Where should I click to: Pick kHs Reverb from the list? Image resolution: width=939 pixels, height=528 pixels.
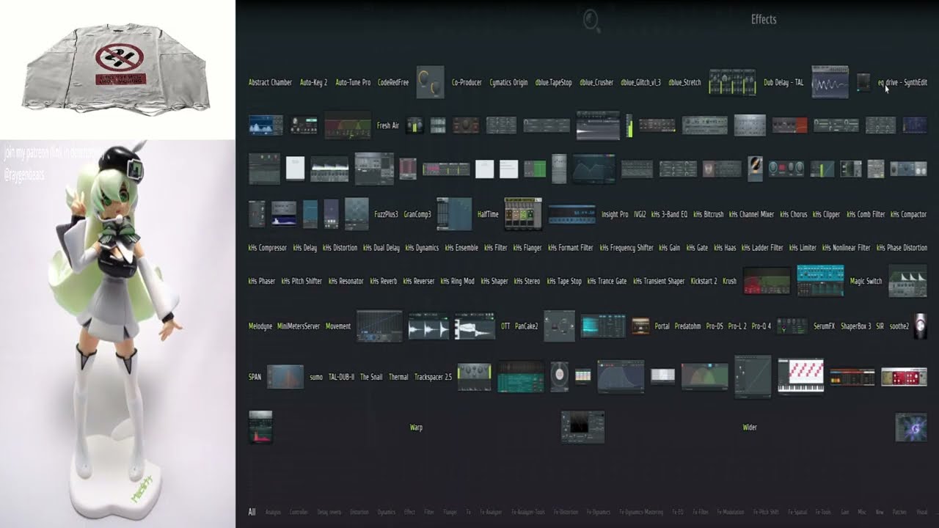(384, 281)
